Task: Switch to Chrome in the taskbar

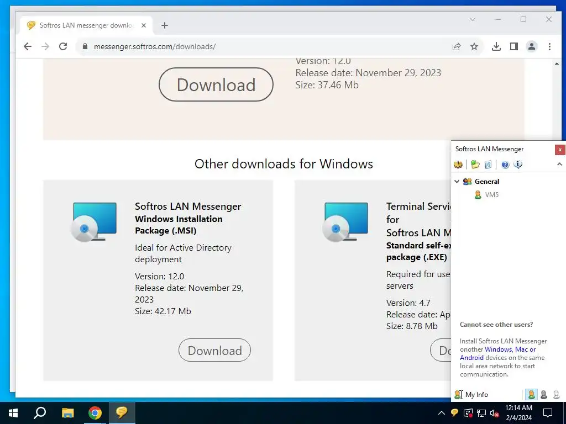Action: click(x=95, y=413)
